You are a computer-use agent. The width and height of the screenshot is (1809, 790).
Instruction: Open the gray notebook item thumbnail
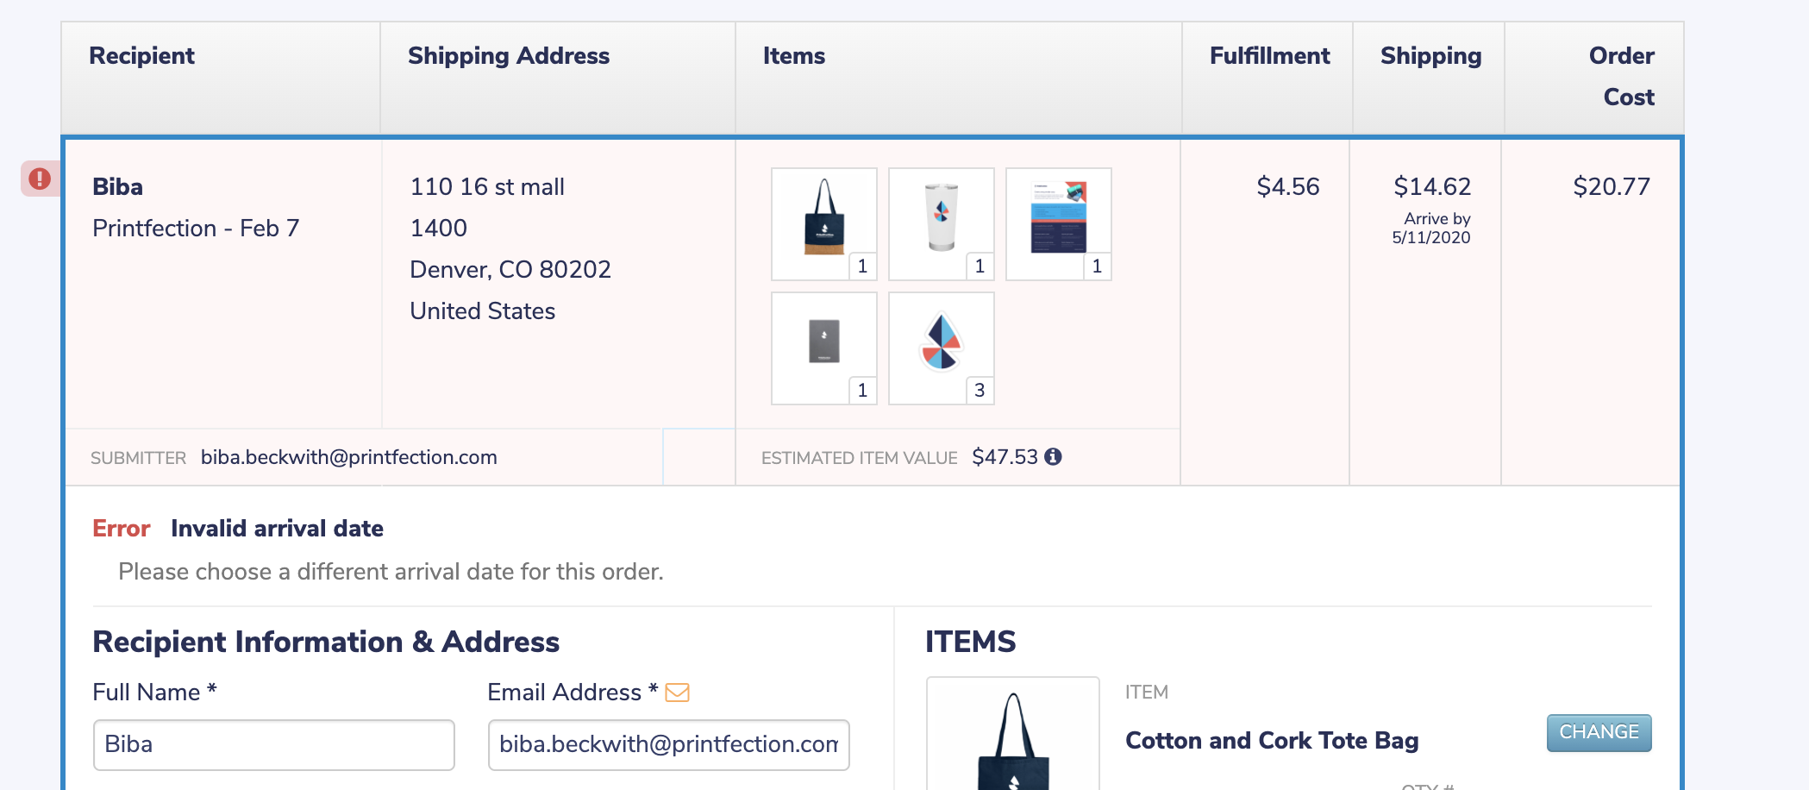[823, 348]
